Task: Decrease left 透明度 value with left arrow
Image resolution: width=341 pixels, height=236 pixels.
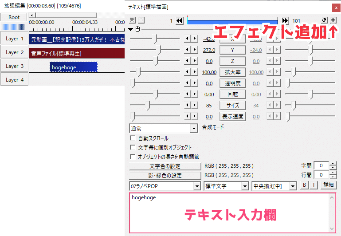Action: pos(187,83)
